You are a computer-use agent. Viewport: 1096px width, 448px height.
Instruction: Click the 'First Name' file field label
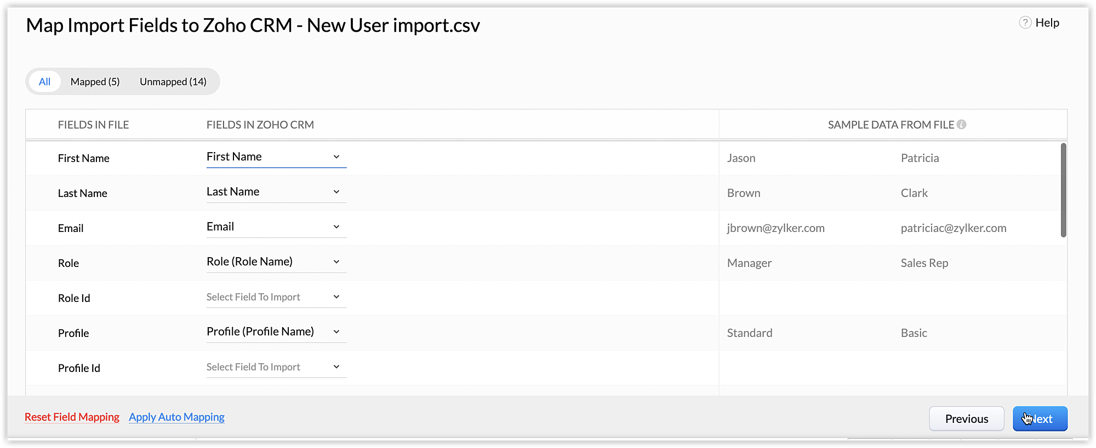(x=83, y=158)
